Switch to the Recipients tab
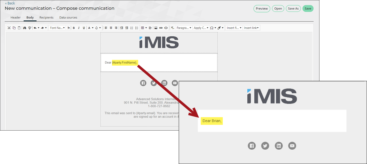This screenshot has height=164, width=367. pyautogui.click(x=46, y=18)
